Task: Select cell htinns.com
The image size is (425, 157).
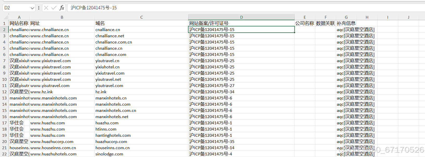Action: 142,129
